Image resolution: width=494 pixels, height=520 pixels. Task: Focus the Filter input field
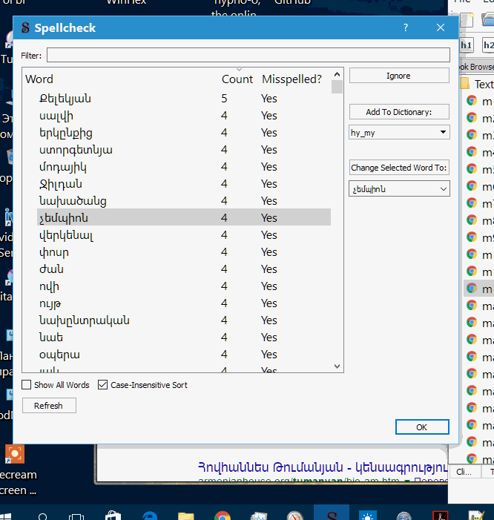(x=248, y=55)
